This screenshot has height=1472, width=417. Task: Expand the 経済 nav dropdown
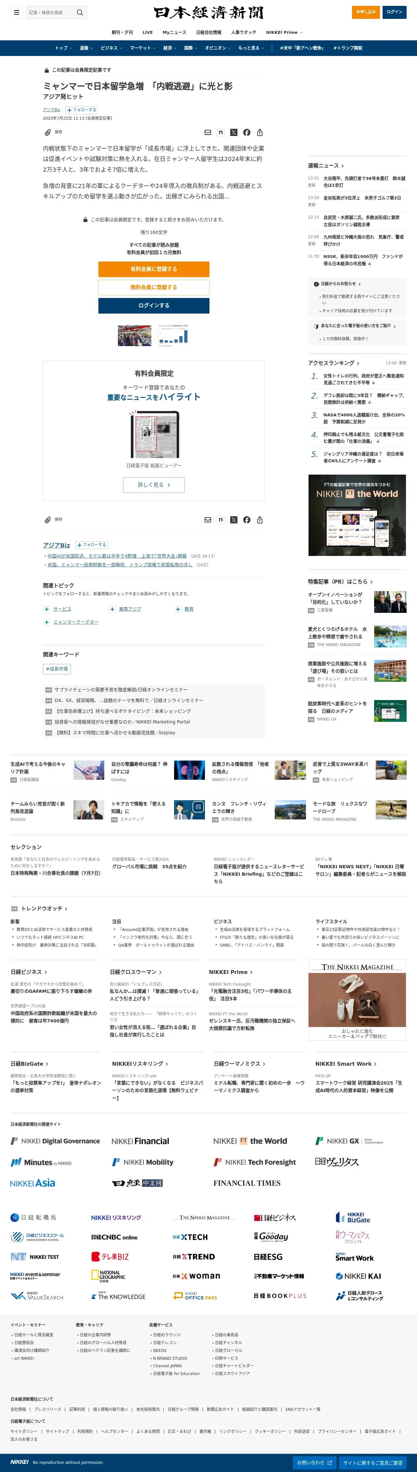(170, 48)
